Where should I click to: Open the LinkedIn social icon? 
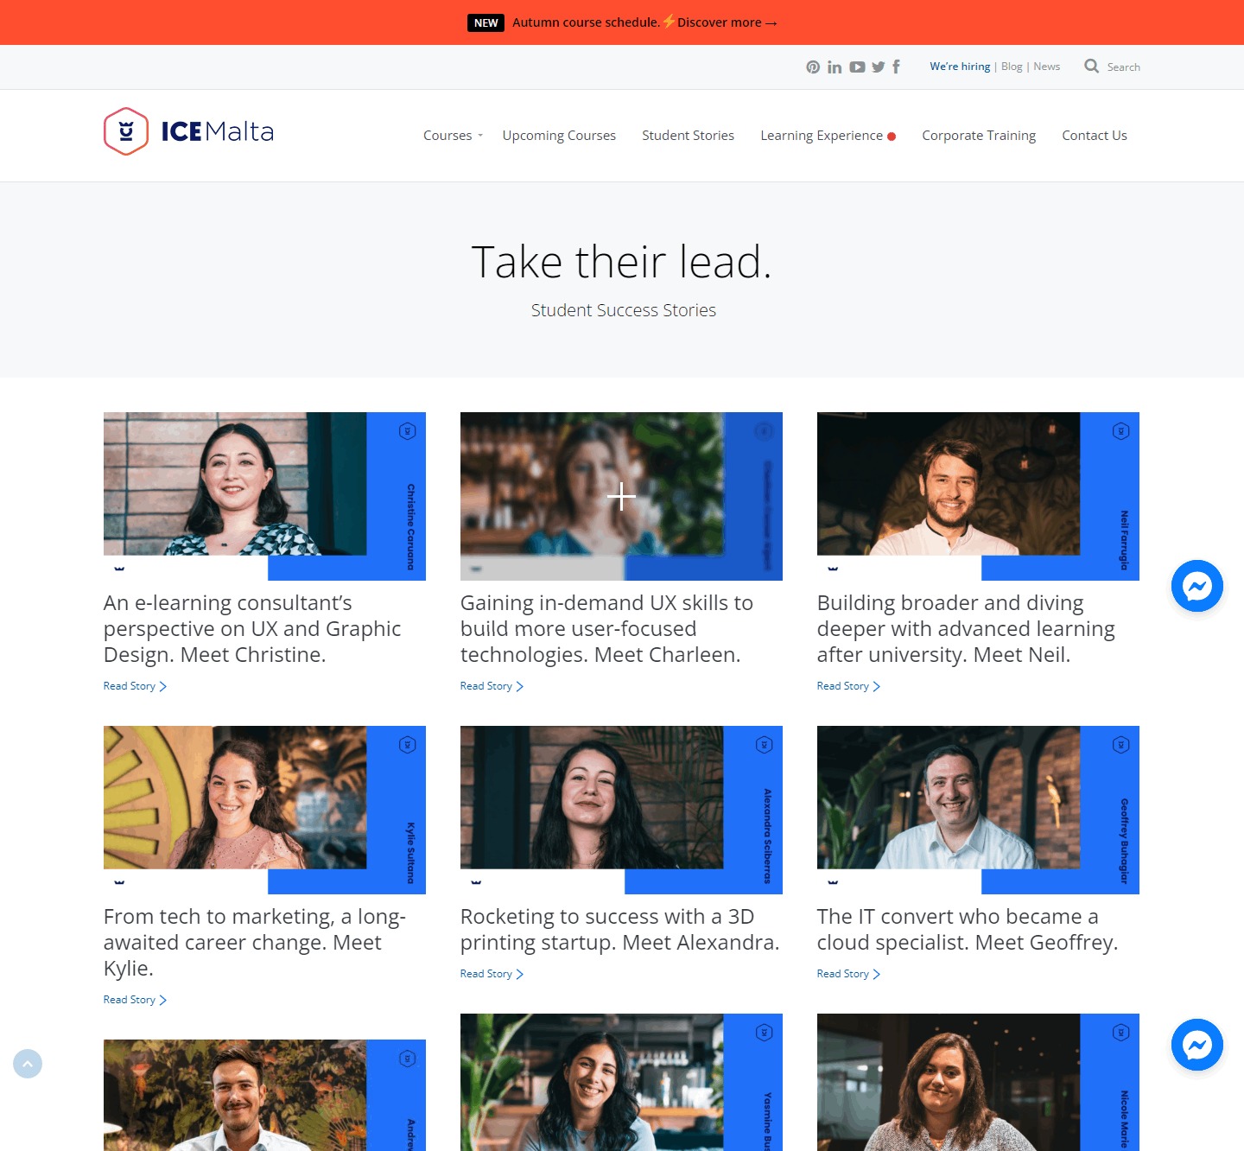point(835,67)
